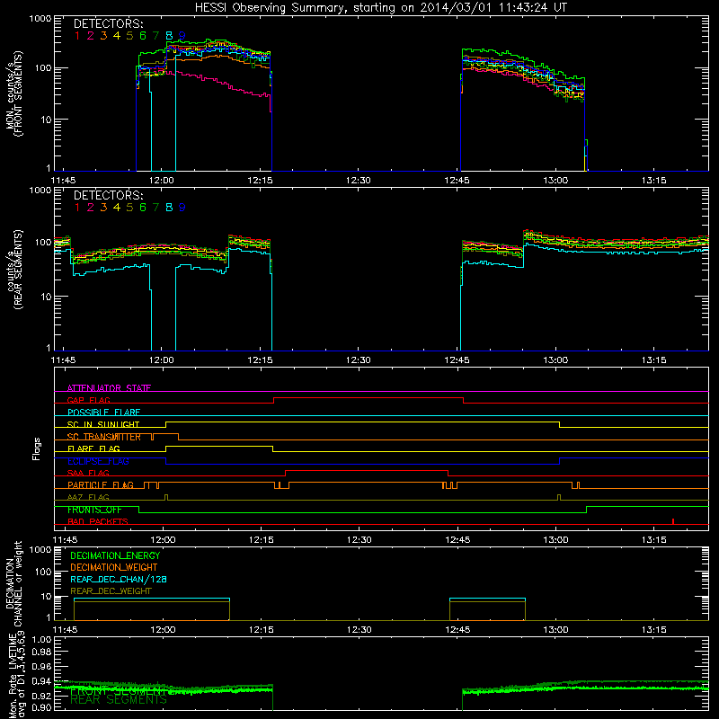
Task: Click the DECIMATION_WEIGHT legend entry
Action: [x=114, y=567]
